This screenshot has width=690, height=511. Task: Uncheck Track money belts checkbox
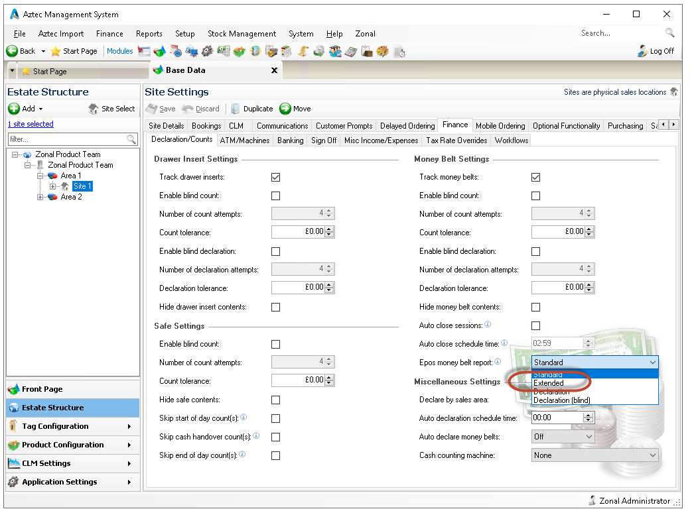[x=535, y=177]
